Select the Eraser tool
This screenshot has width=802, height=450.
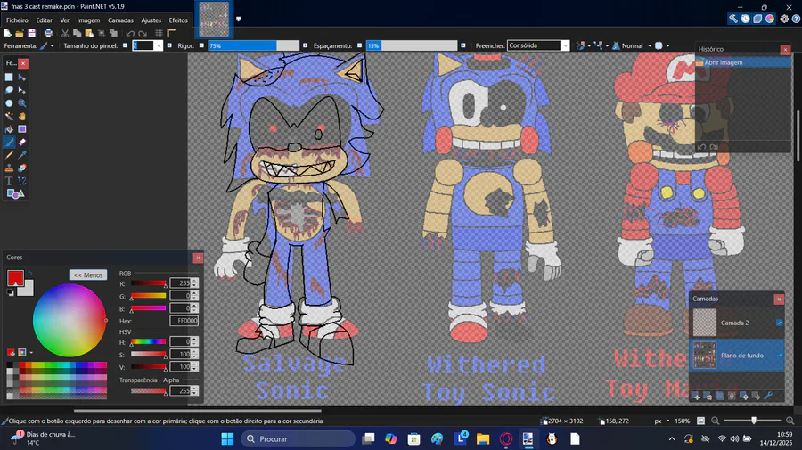(x=22, y=143)
